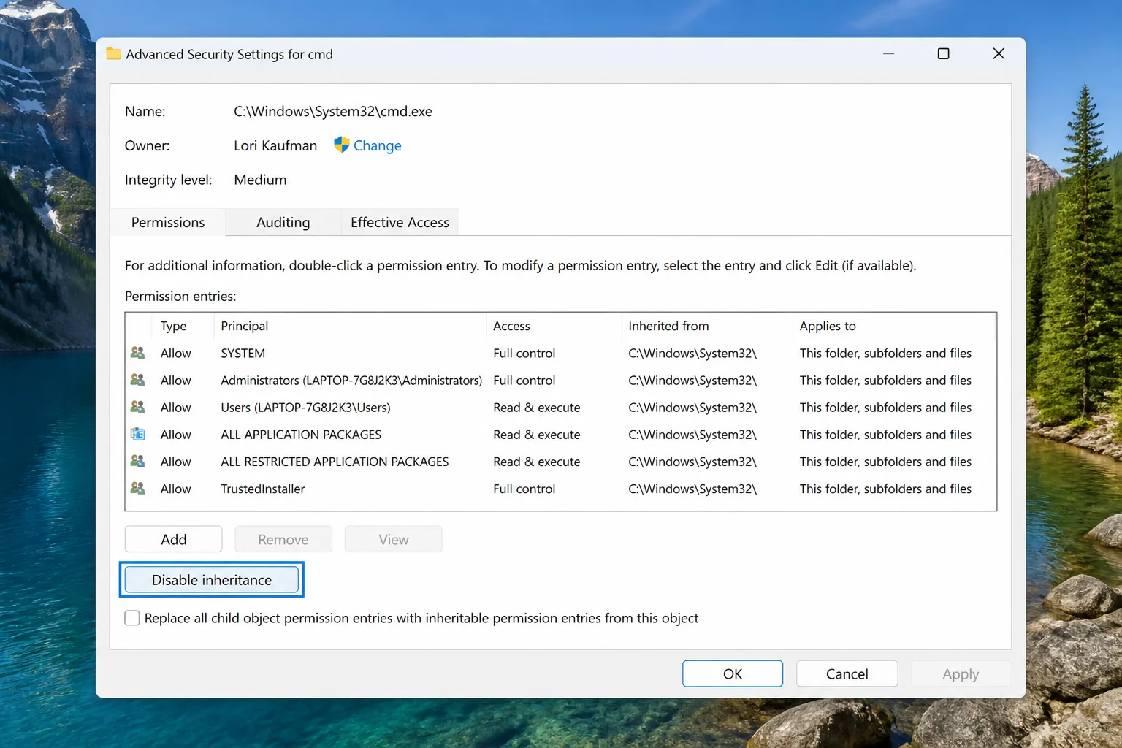This screenshot has width=1122, height=748.
Task: Sort by the Access column header
Action: pyautogui.click(x=554, y=326)
